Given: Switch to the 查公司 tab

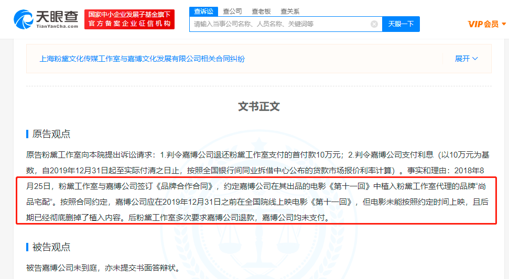Looking at the screenshot, I should (x=232, y=12).
